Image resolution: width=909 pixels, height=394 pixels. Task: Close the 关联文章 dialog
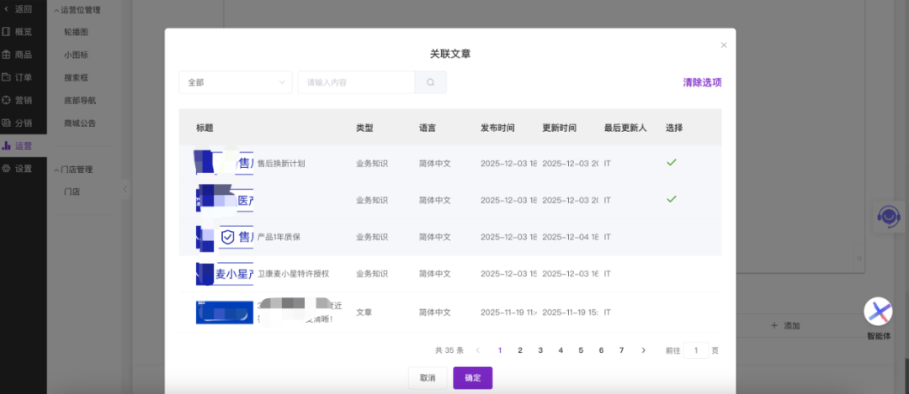pos(723,45)
